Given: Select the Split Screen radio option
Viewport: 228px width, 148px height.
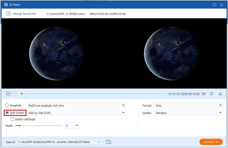Looking at the screenshot, I should tap(7, 113).
